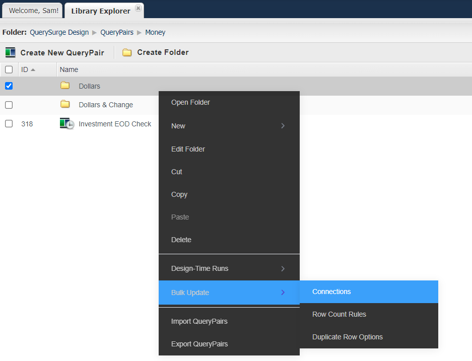Open QuerySurge Design breadcrumb link
Screen dimensions: 472x361
[59, 32]
